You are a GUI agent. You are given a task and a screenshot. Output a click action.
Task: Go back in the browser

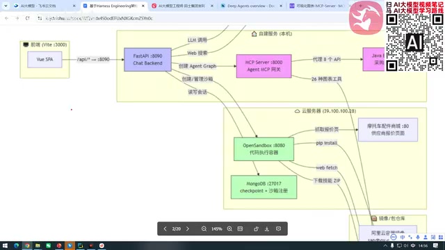pos(6,18)
